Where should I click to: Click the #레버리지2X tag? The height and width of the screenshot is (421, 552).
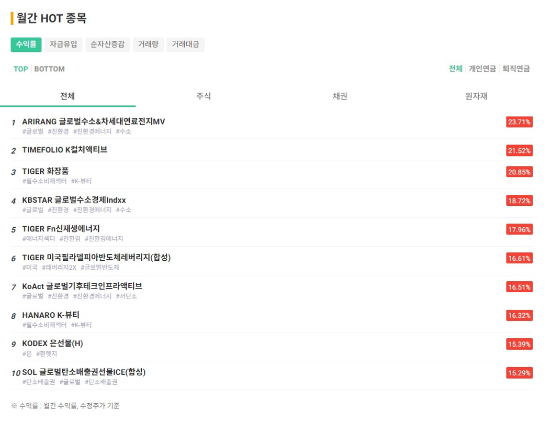(x=59, y=268)
